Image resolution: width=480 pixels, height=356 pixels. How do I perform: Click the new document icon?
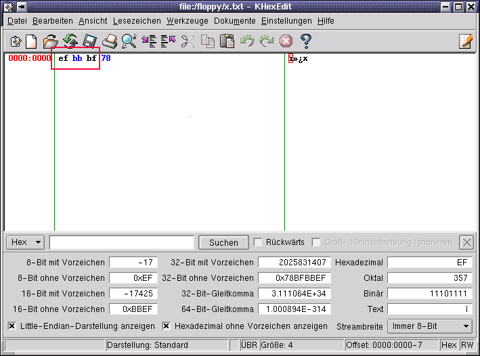coord(31,41)
